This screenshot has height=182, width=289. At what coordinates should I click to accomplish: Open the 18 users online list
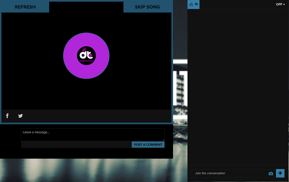click(193, 4)
